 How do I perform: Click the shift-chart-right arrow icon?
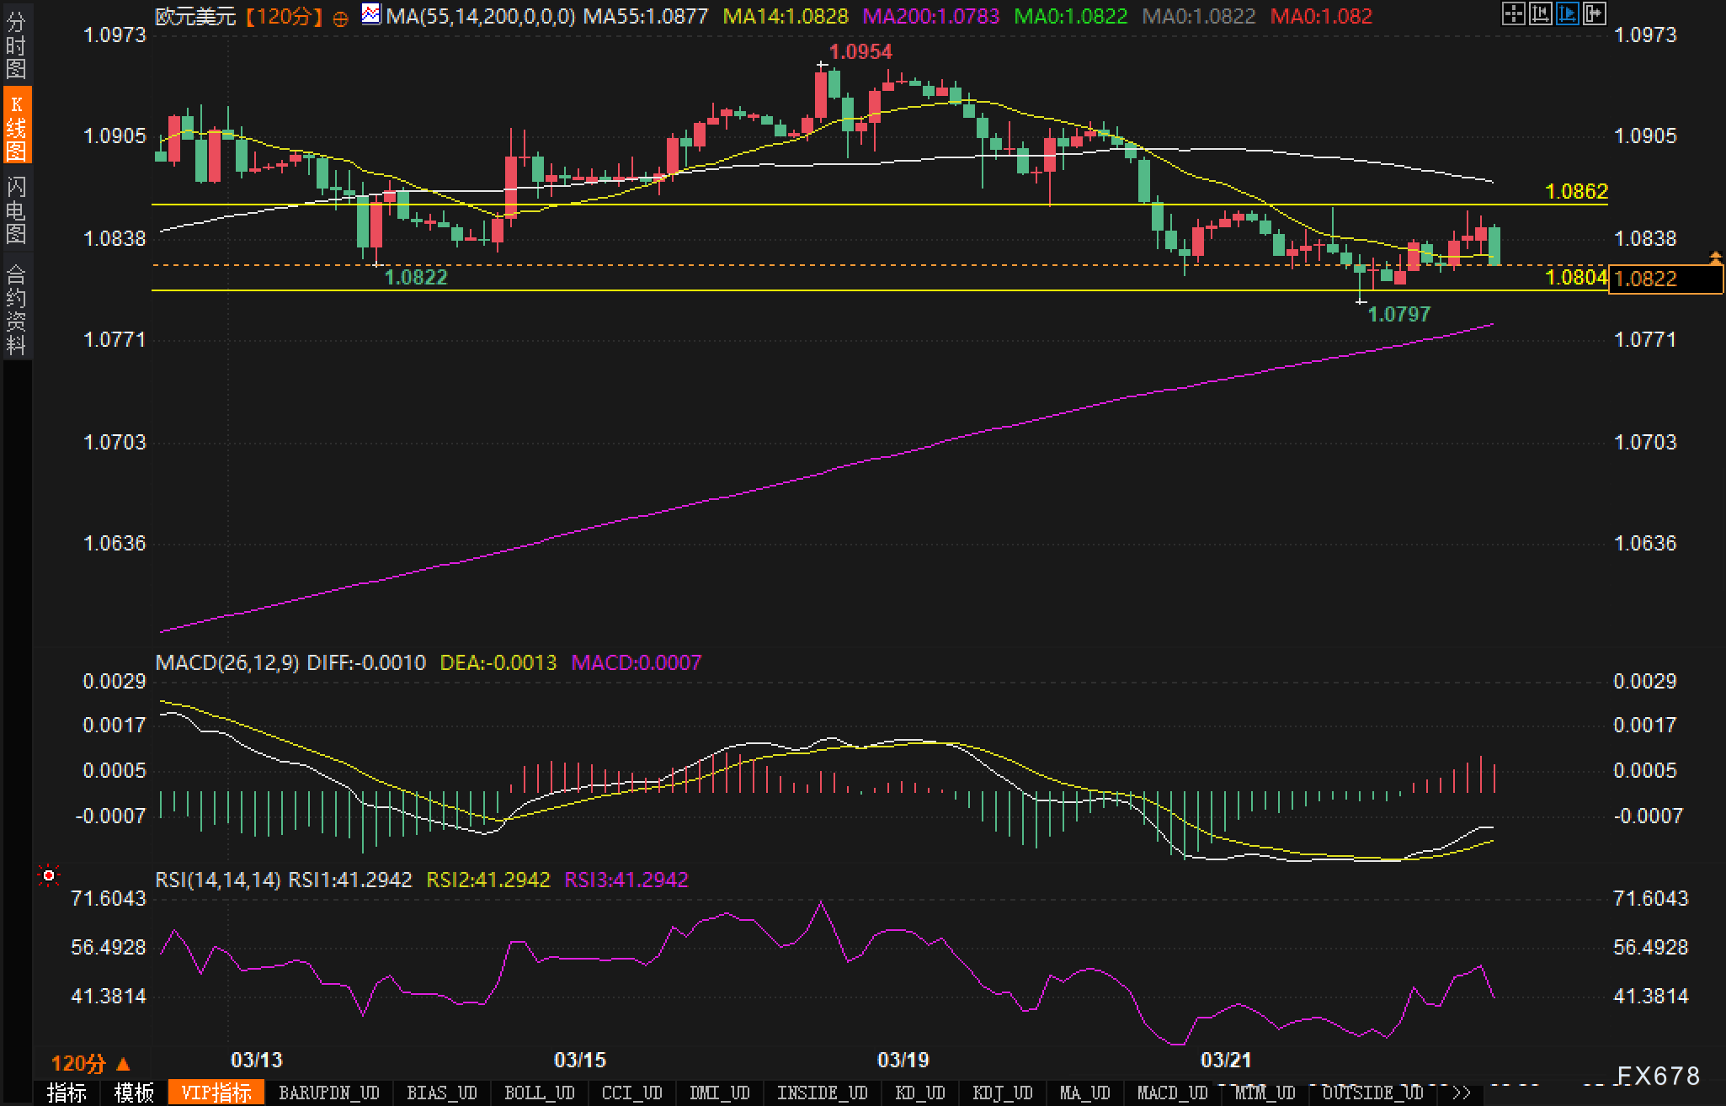click(x=1594, y=13)
